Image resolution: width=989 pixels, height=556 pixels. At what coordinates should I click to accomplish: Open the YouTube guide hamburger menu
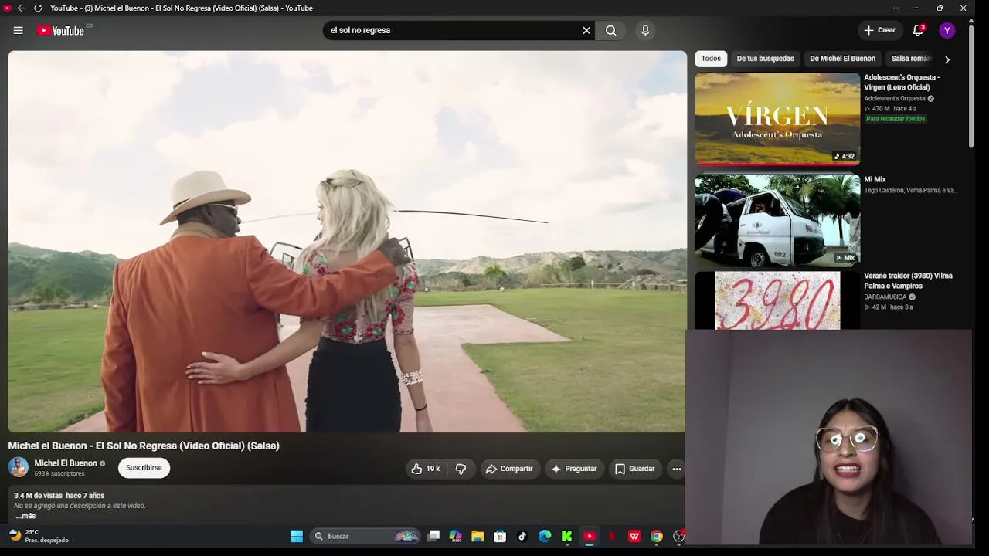pyautogui.click(x=18, y=30)
